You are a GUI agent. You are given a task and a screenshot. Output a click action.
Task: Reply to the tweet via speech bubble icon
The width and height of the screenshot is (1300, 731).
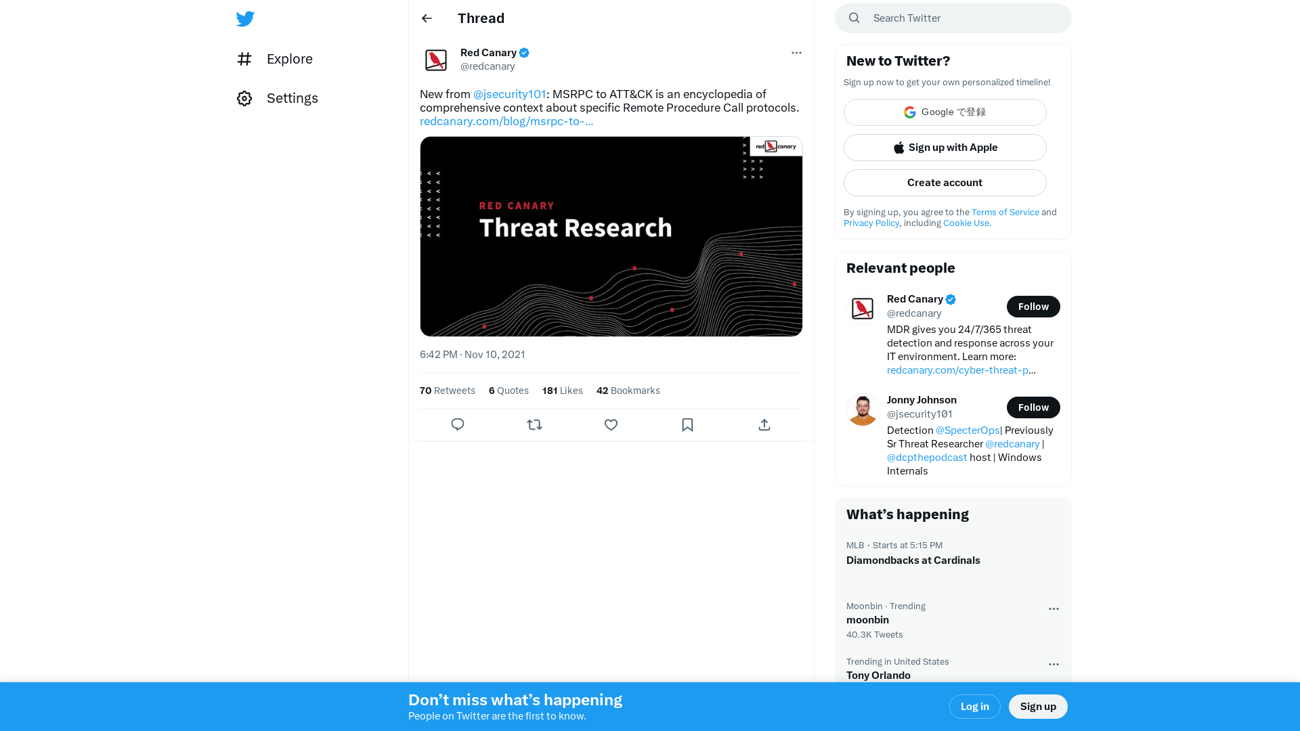point(458,424)
